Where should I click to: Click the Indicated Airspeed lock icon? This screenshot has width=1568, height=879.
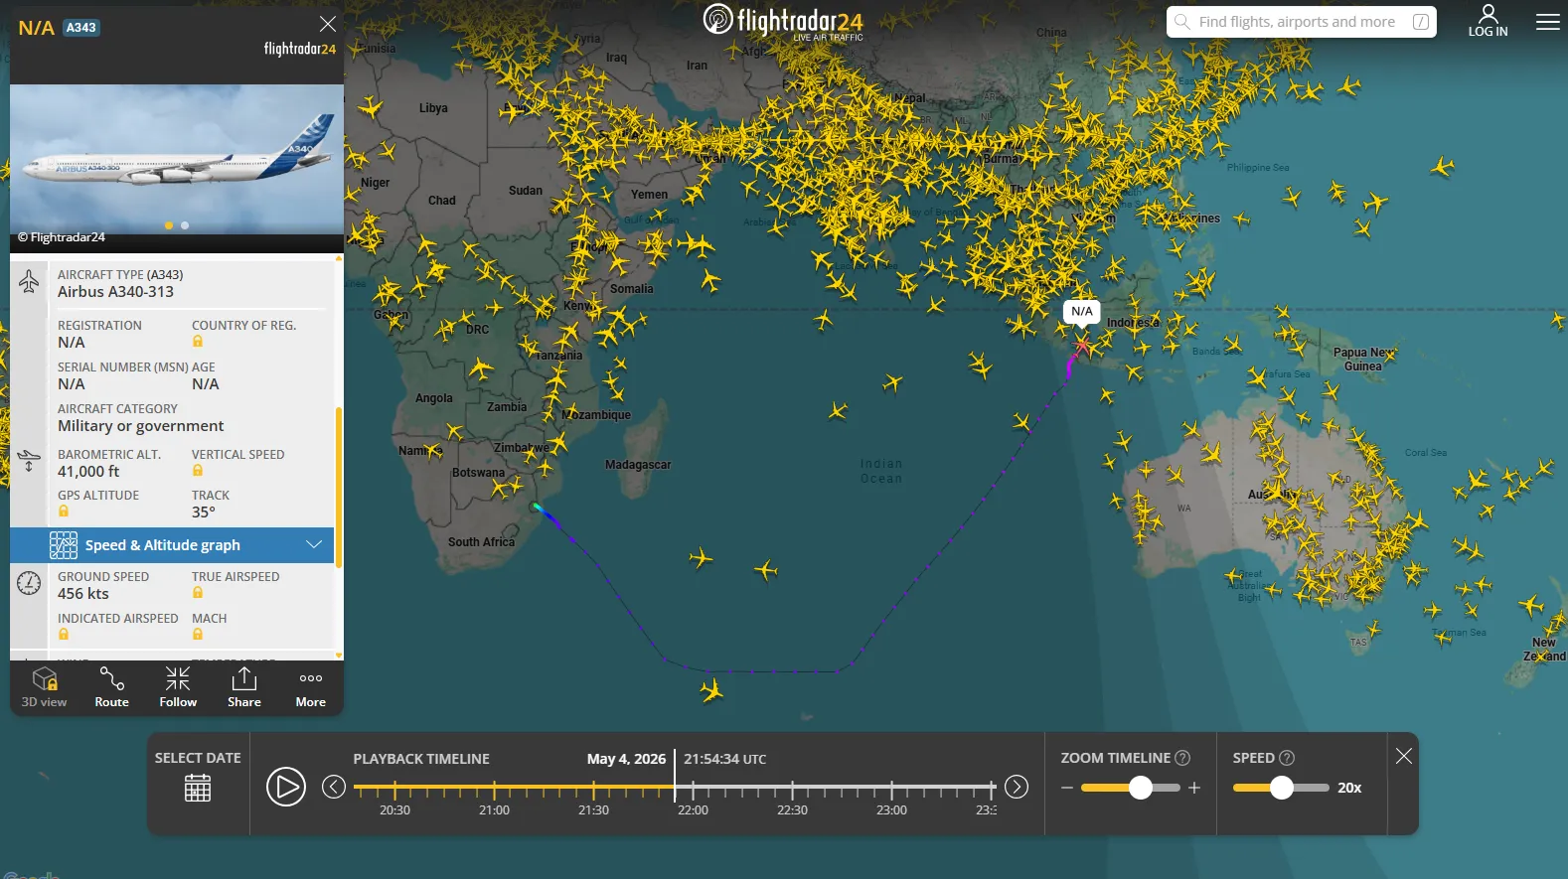(x=64, y=635)
